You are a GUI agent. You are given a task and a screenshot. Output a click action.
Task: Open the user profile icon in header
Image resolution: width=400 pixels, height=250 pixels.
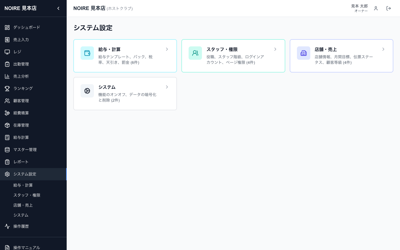click(376, 8)
